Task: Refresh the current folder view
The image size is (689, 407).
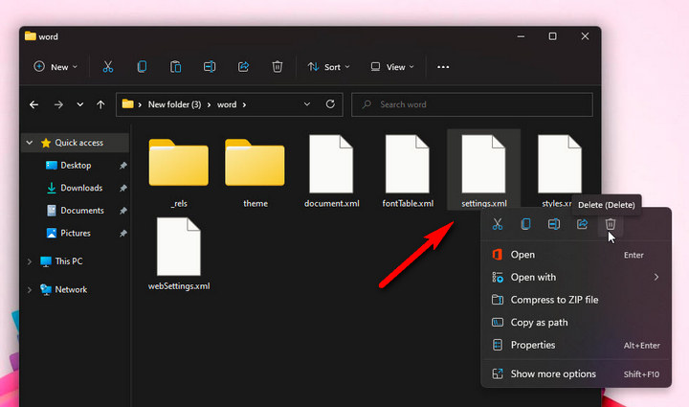Action: tap(330, 104)
